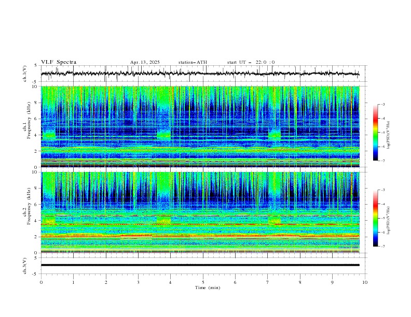Image resolution: width=411 pixels, height=317 pixels.
Task: Click the '-3' label on the lower colorbar
Action: pyautogui.click(x=382, y=190)
